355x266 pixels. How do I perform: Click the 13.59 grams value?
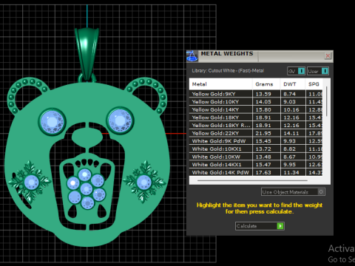[x=263, y=94]
